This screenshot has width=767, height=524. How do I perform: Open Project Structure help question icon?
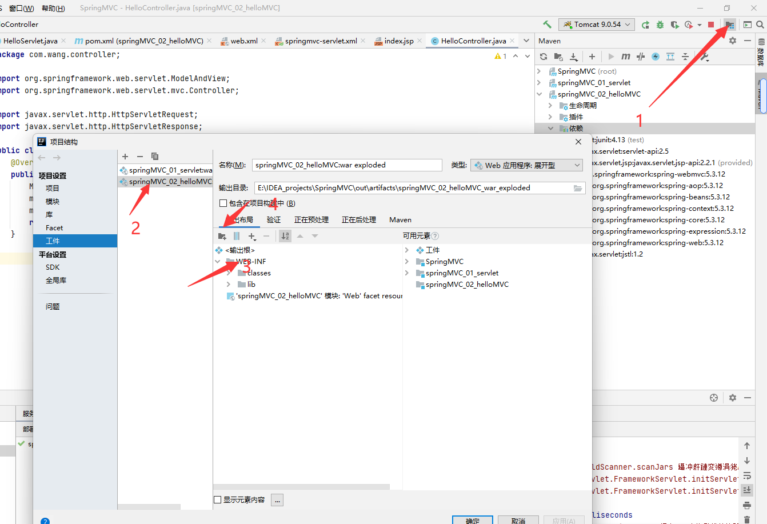45,521
